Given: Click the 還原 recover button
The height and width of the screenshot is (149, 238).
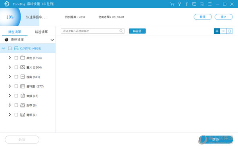Looking at the screenshot, I should pyautogui.click(x=216, y=139).
